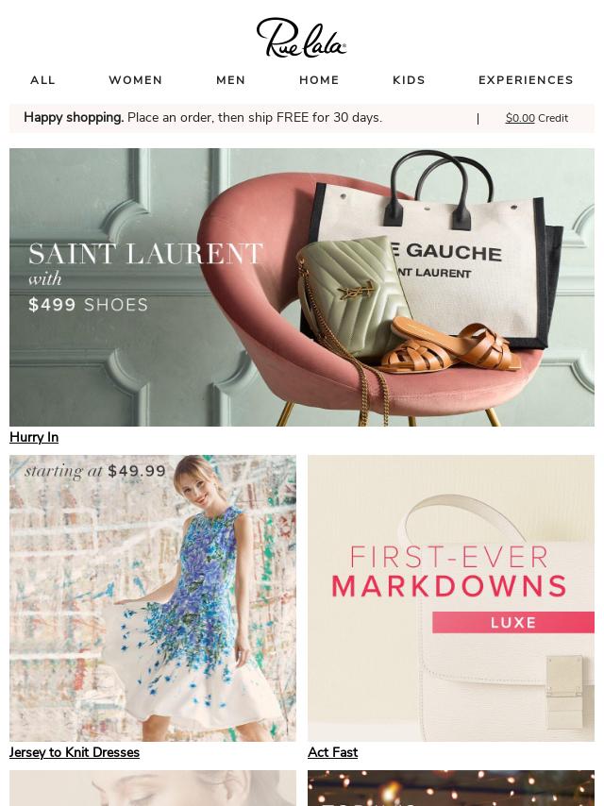Open the string lights promo tile
The height and width of the screenshot is (806, 604).
point(451,788)
